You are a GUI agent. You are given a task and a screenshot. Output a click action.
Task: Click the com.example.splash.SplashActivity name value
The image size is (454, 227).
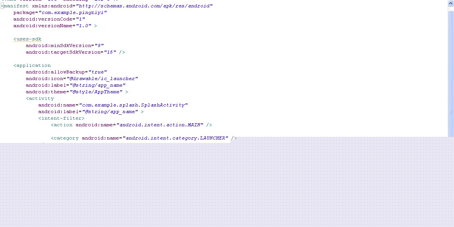click(x=133, y=105)
